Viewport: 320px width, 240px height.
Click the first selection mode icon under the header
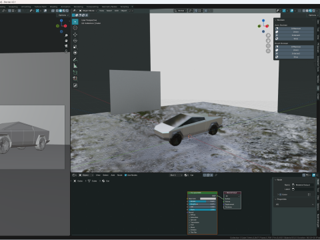coord(73,15)
